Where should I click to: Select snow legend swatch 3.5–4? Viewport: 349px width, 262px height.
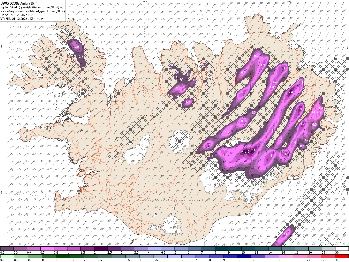(141, 249)
